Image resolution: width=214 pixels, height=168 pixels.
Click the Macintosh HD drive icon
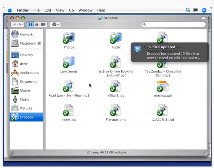15,43
